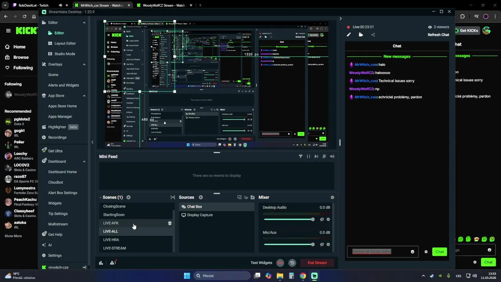Expand the Scenes collection dropdown arrow
Screen dimensions: 501x282
tap(100, 197)
